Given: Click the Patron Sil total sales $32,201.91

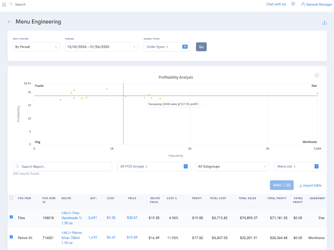Looking at the screenshot, I should pyautogui.click(x=248, y=238).
